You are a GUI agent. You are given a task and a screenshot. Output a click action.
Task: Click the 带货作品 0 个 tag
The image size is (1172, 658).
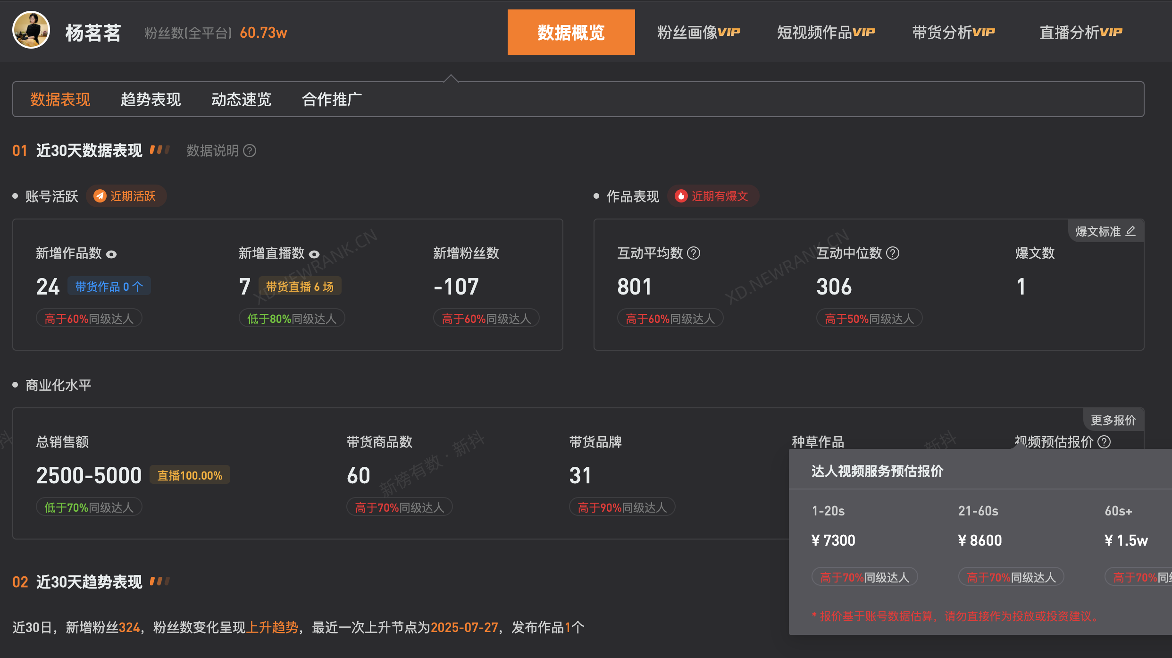tap(109, 287)
